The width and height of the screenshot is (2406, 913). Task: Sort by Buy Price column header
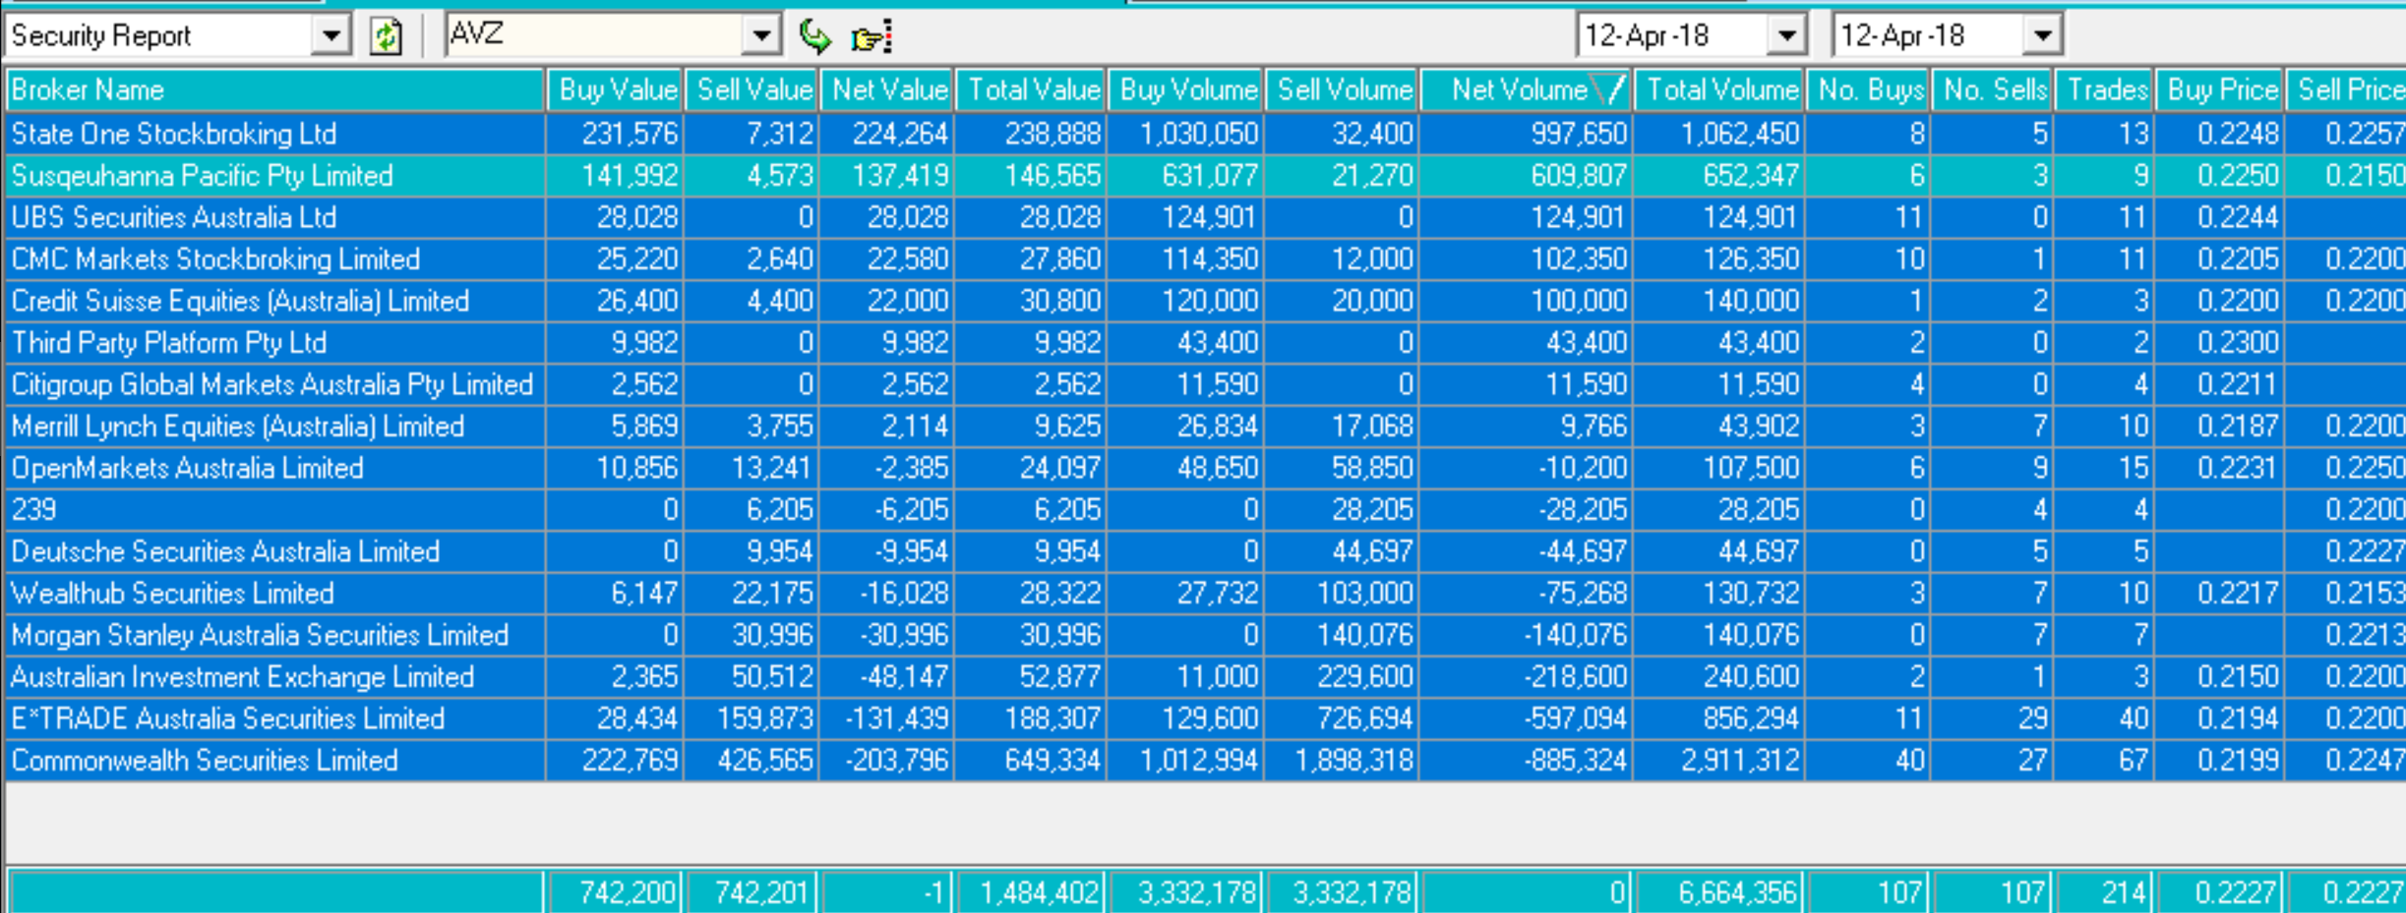pyautogui.click(x=2220, y=90)
